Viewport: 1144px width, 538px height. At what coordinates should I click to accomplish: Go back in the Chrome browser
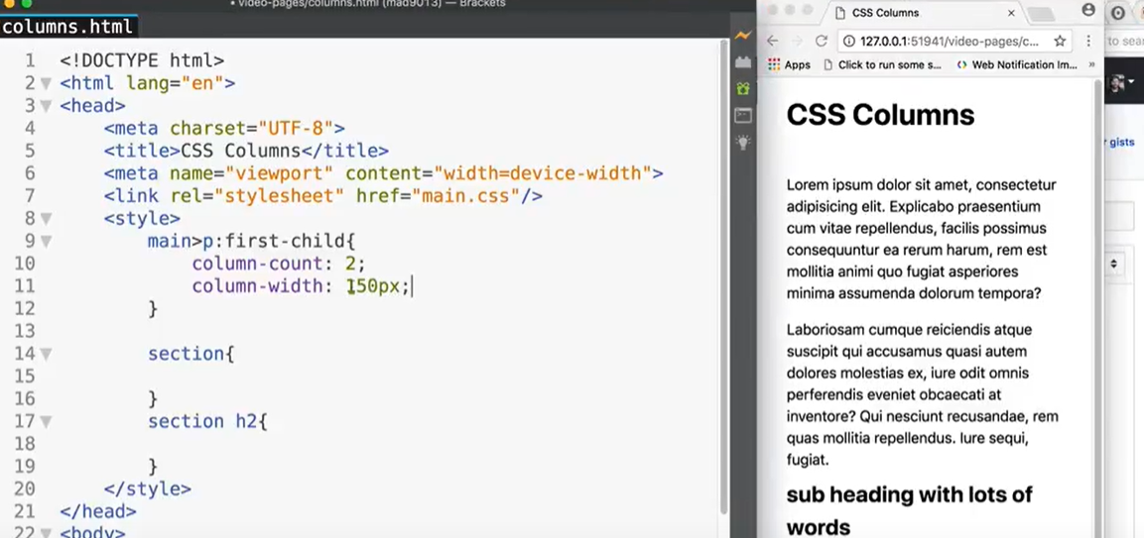pos(773,41)
